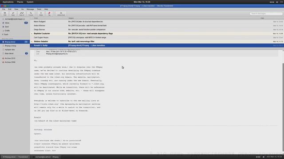Switch to the Thunderbird window in the bottom taskbar
The width and height of the screenshot is (284, 159).
click(x=15, y=157)
